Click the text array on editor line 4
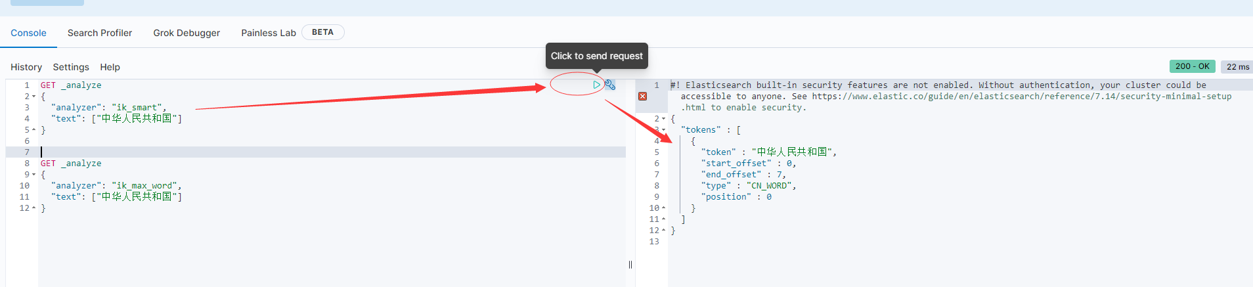The height and width of the screenshot is (287, 1253). 137,119
